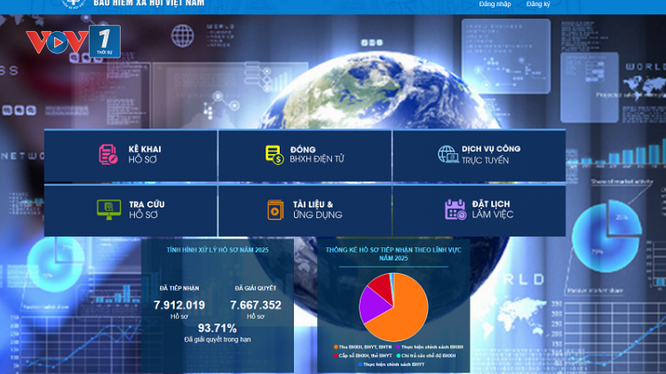
Task: Click the green monitor Tra cứu hồ sơ icon
Action: (x=108, y=209)
